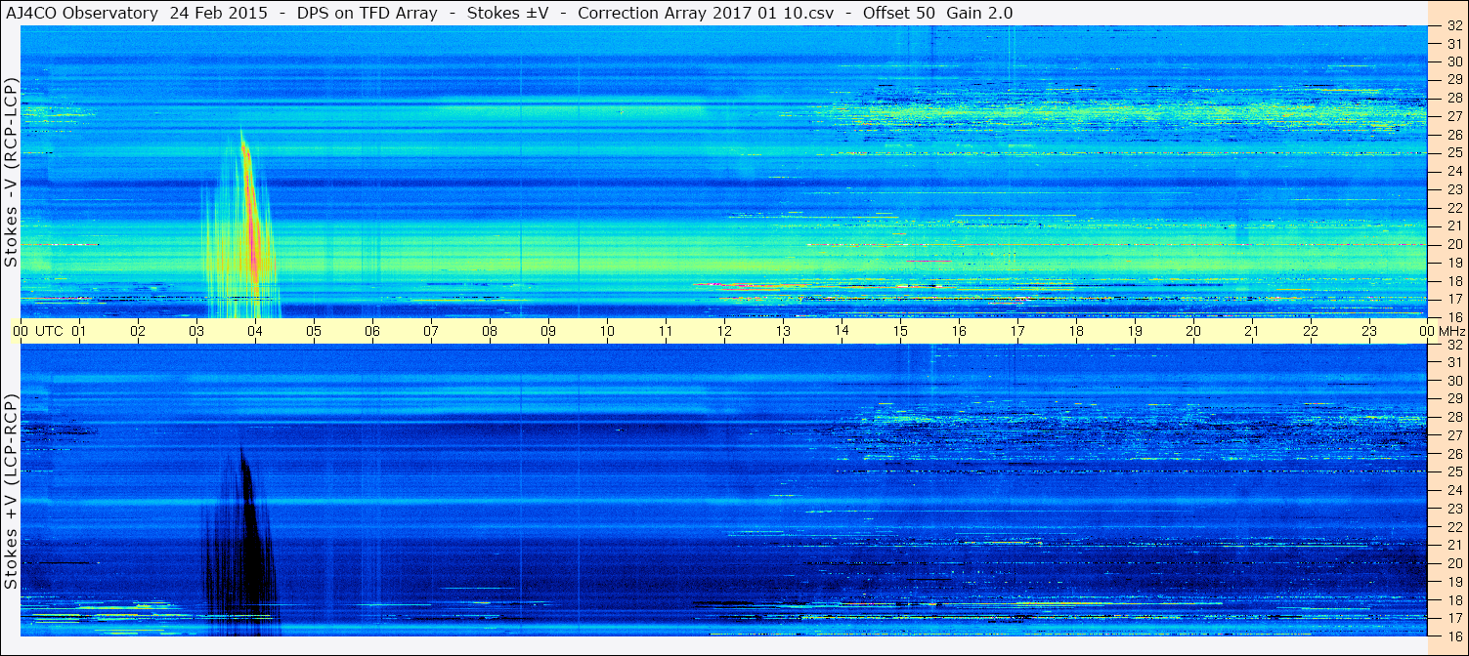Select the 22 hour tick on time axis

point(1311,331)
